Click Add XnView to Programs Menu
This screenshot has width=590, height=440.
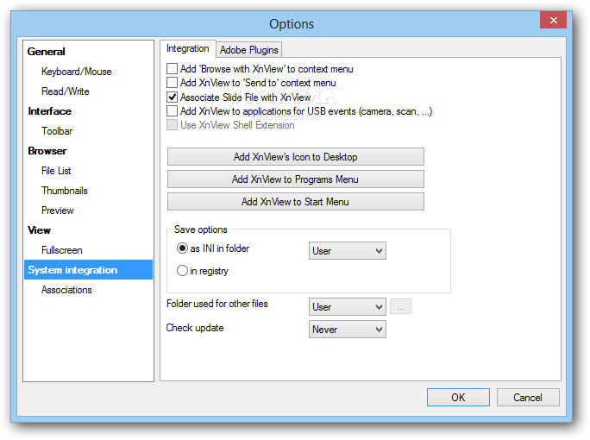pyautogui.click(x=295, y=179)
